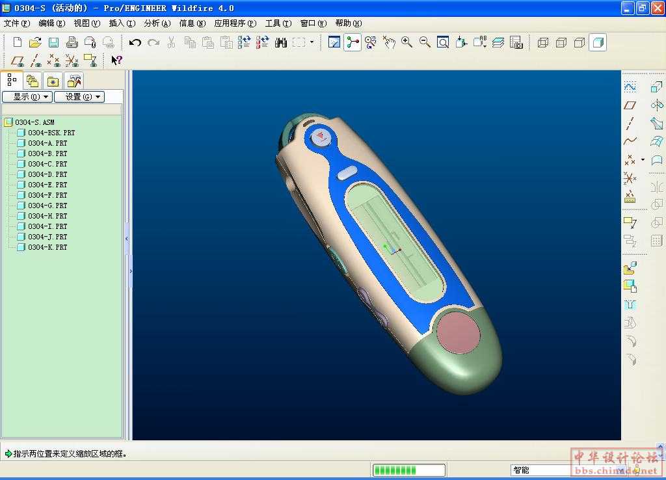
Task: Click the Repaint screen icon
Action: [334, 42]
